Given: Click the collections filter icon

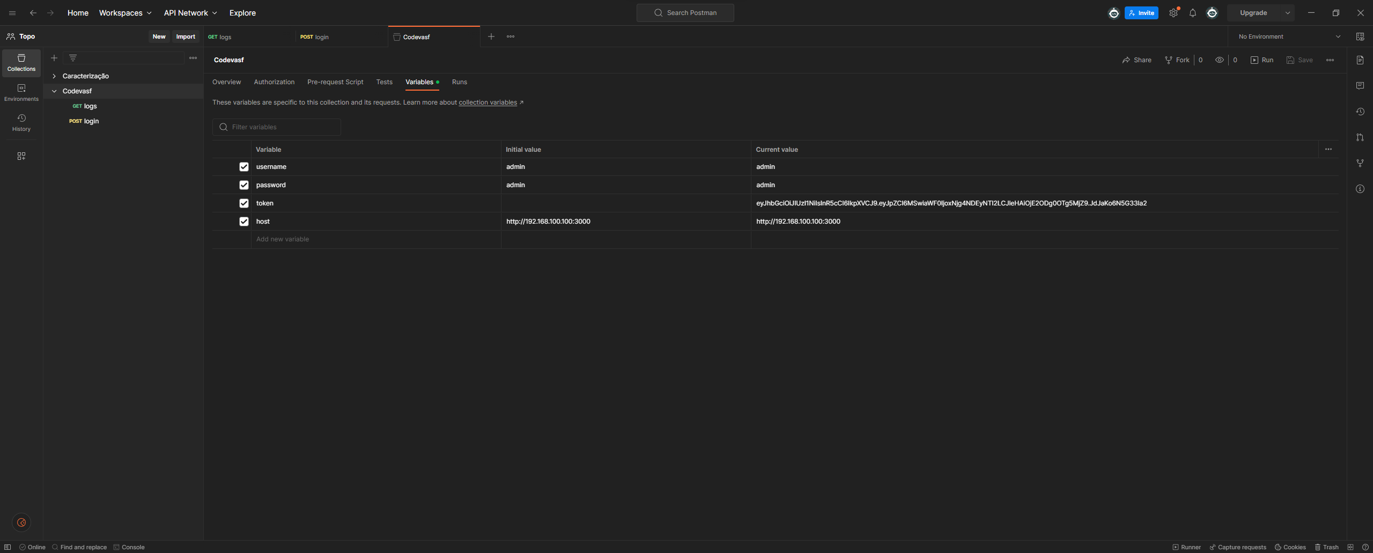Looking at the screenshot, I should pyautogui.click(x=73, y=58).
